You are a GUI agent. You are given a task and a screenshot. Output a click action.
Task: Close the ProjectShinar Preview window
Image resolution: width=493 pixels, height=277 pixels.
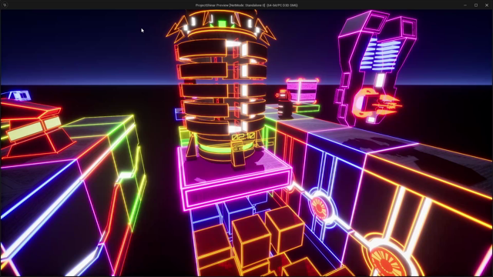pos(486,5)
